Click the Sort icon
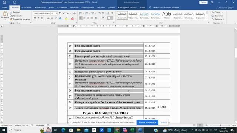The image size is (237, 133). pyautogui.click(x=108, y=13)
